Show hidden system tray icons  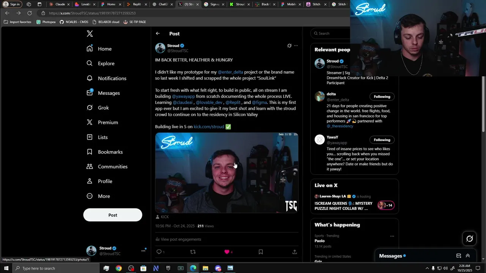point(427,268)
